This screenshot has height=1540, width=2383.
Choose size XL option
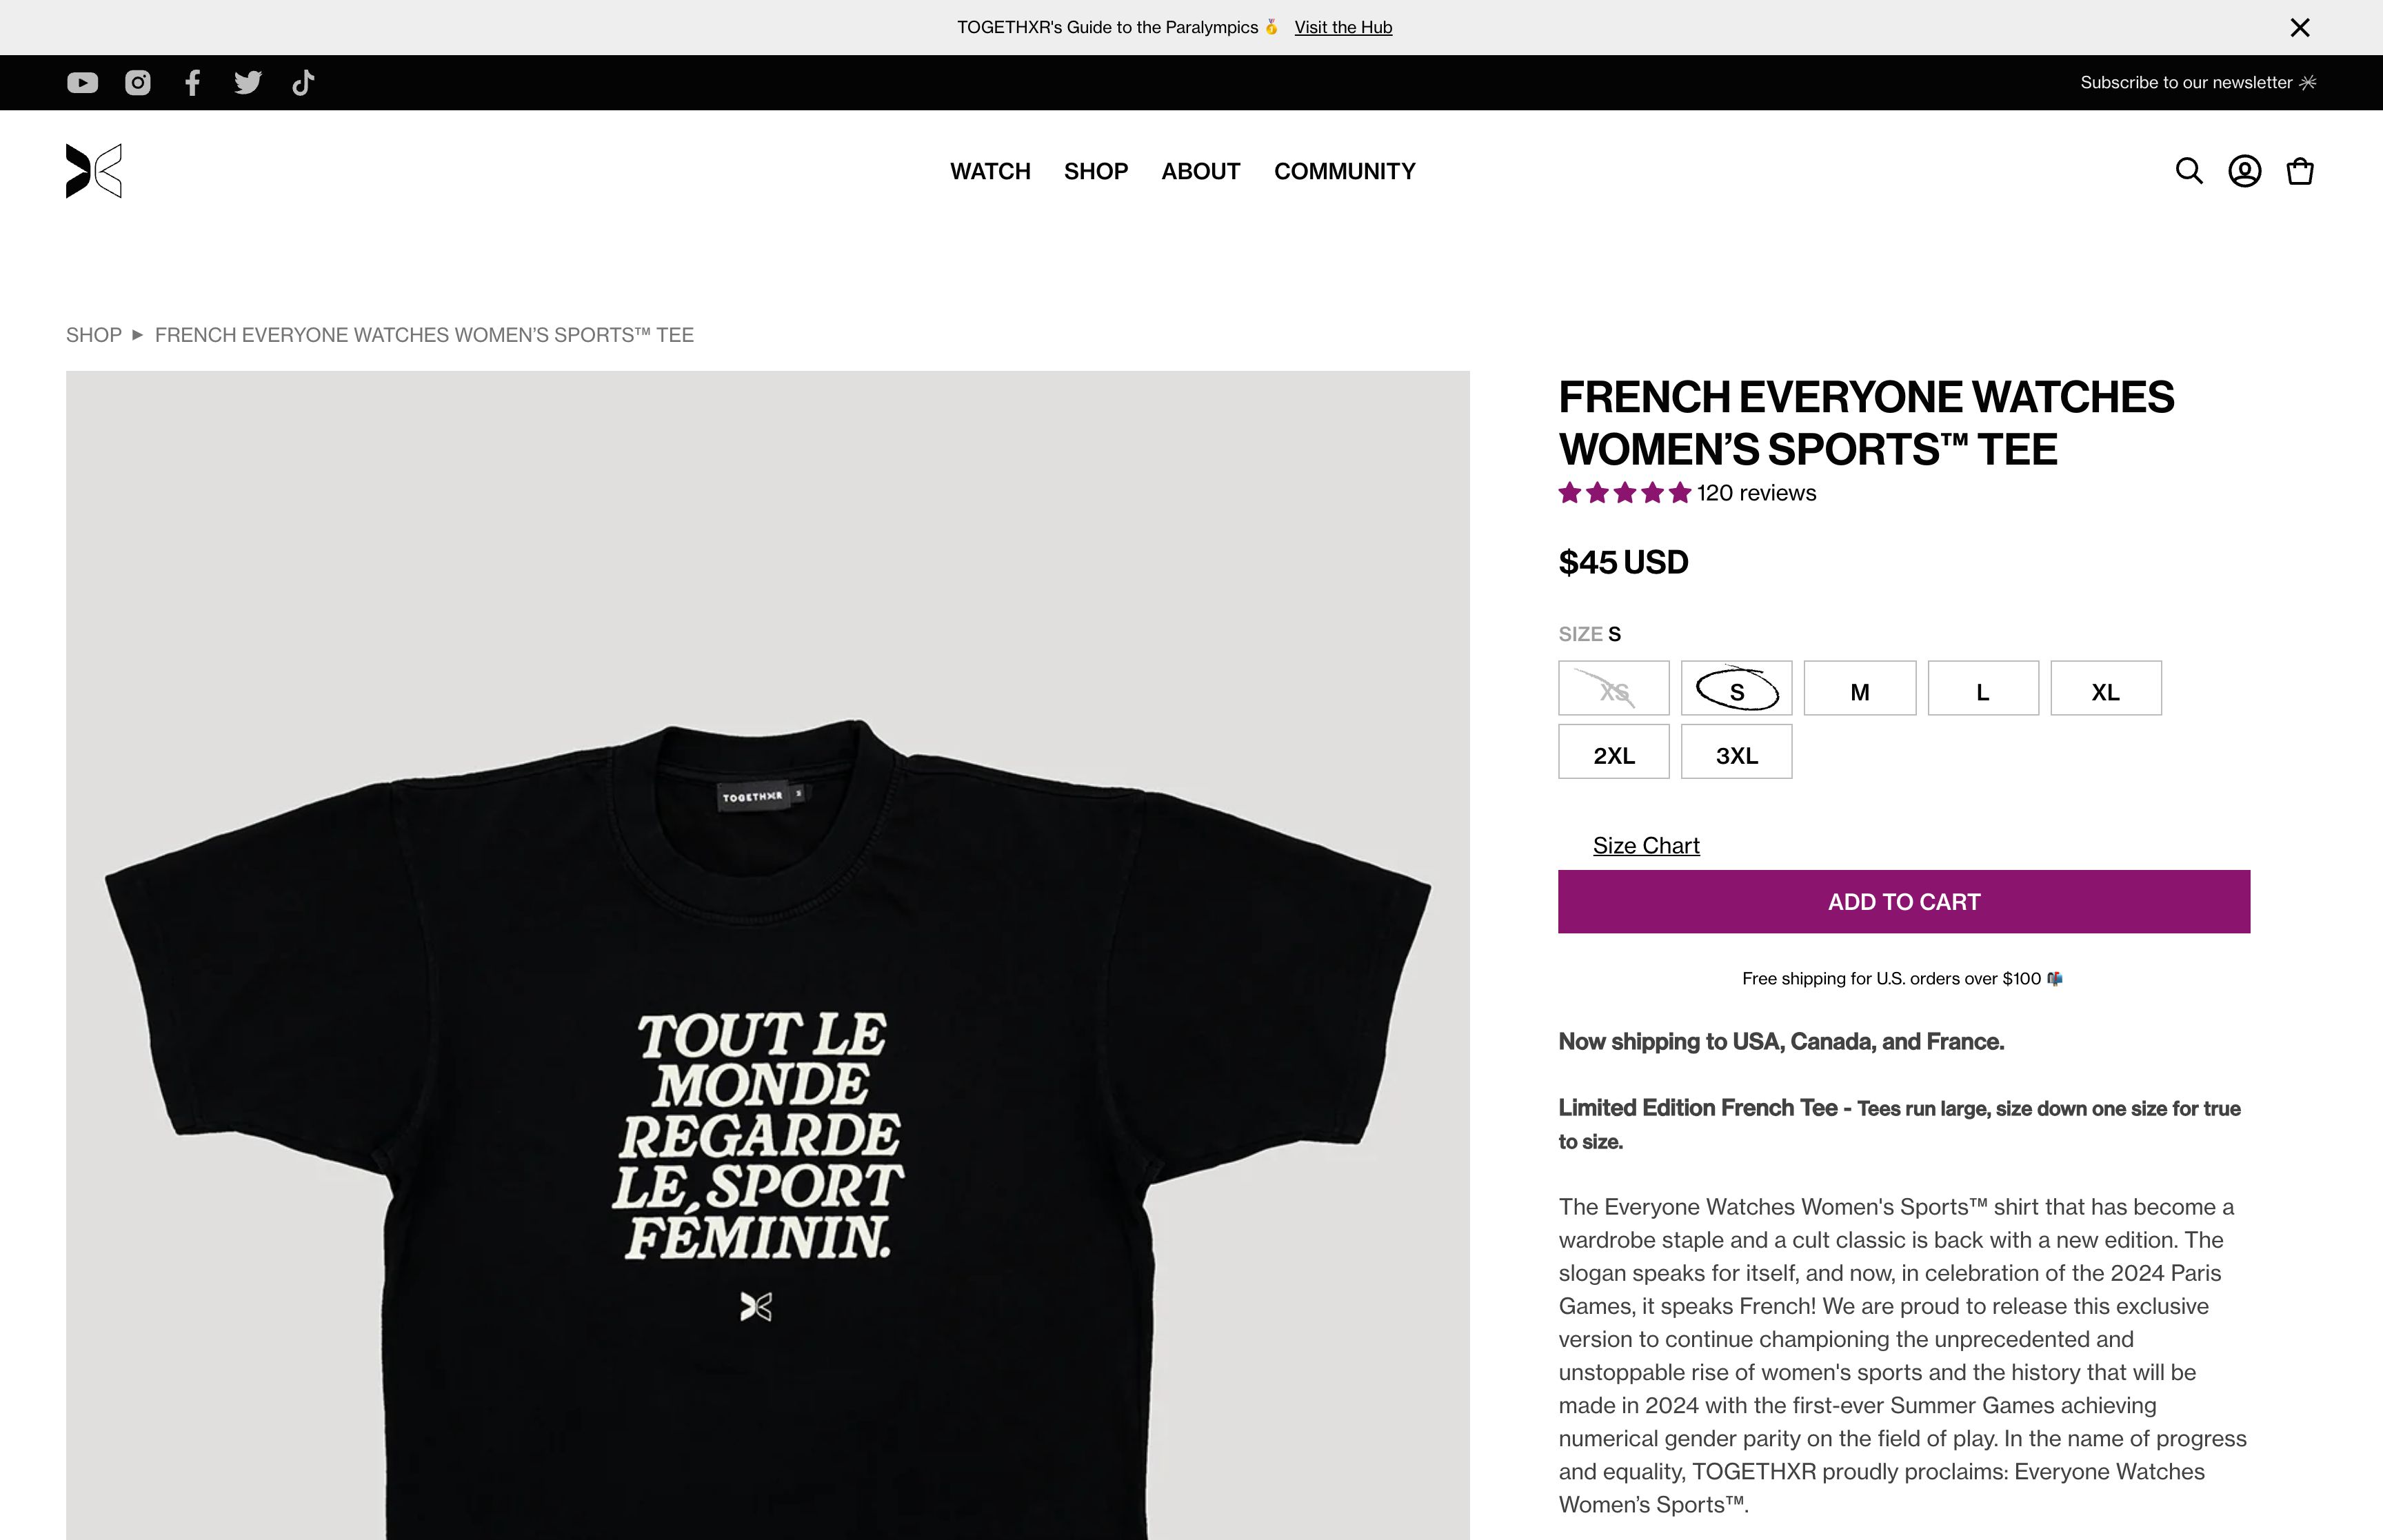pyautogui.click(x=2106, y=689)
